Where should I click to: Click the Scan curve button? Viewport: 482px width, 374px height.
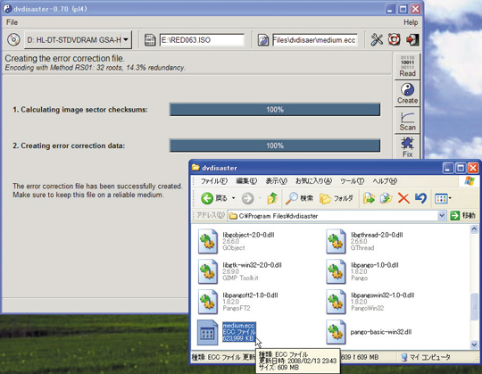click(407, 121)
